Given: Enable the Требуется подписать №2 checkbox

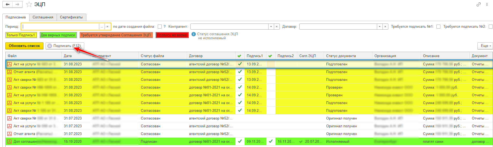Looking at the screenshot, I should (491, 27).
